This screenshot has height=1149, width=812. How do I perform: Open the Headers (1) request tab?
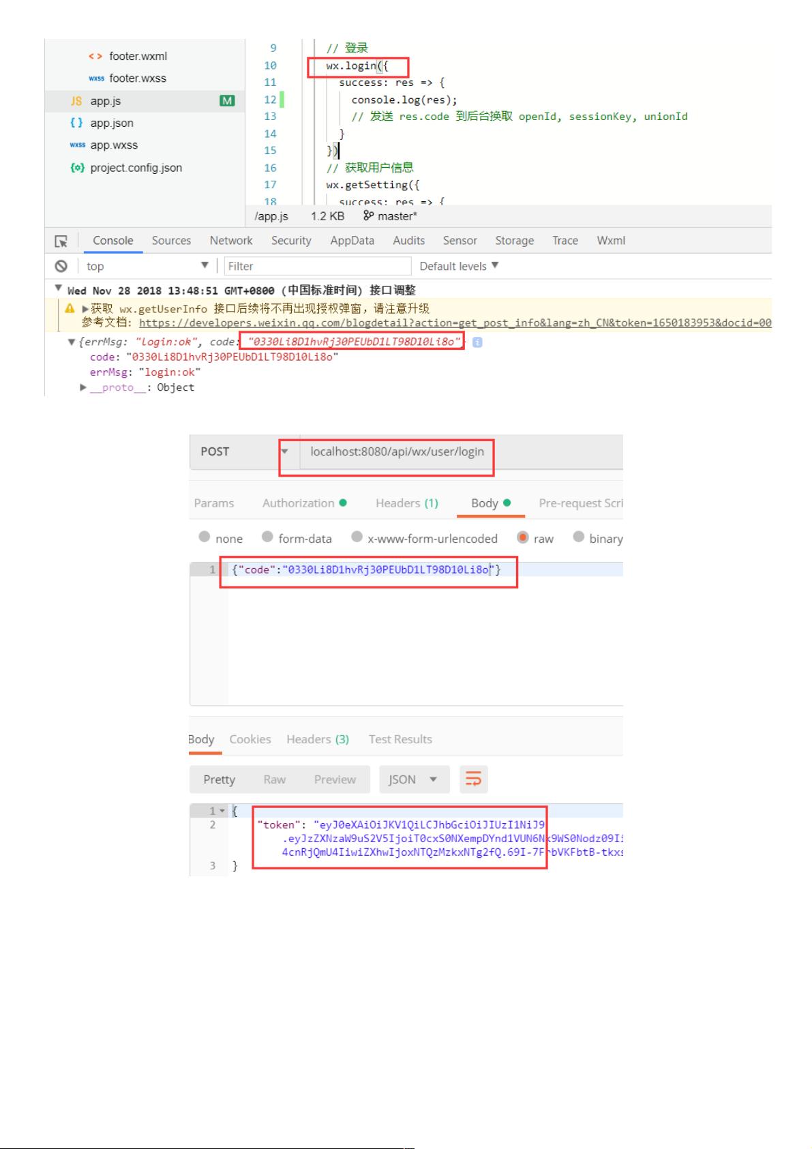click(x=407, y=503)
